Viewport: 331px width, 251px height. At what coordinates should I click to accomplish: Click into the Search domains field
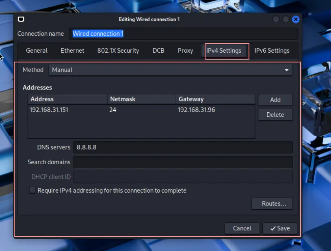[x=182, y=162]
